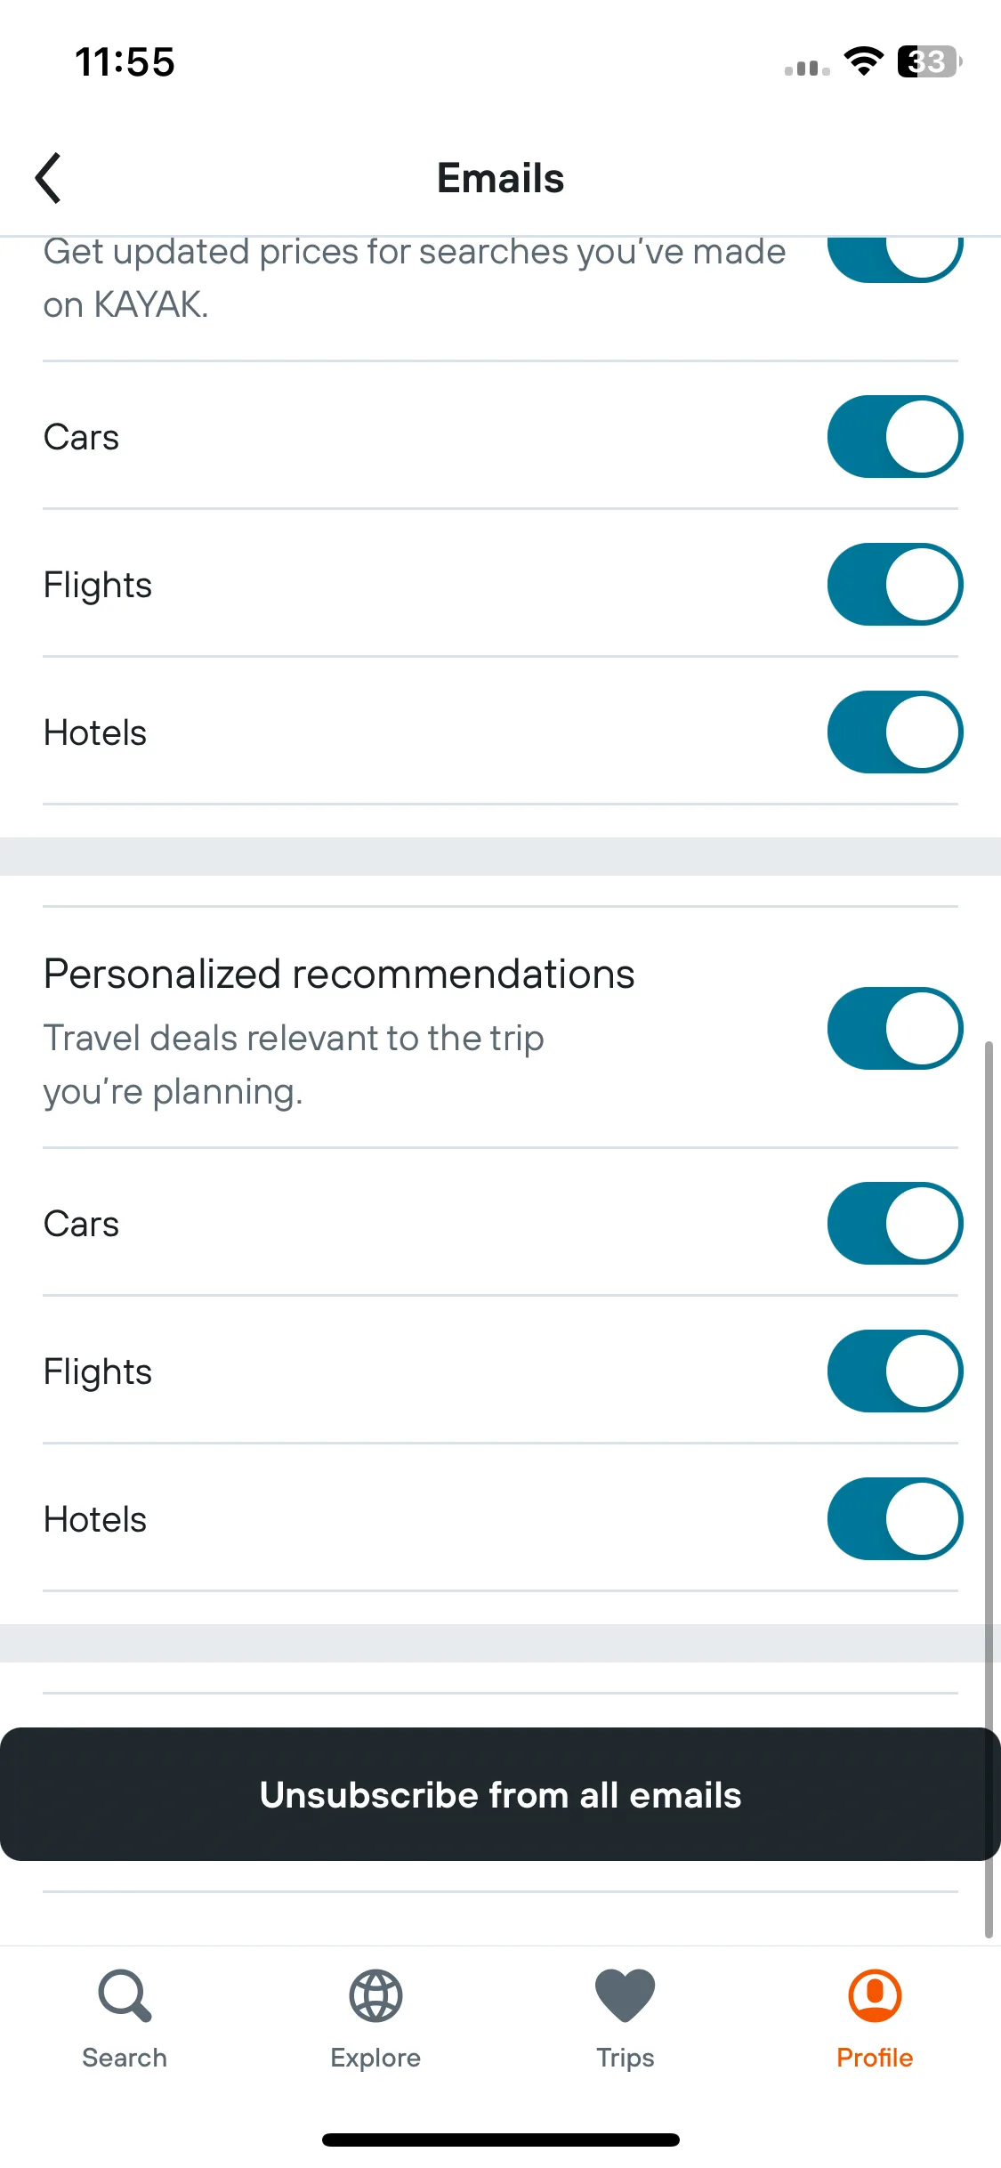Tap the cellular signal bars icon
Image resolution: width=1001 pixels, height=2168 pixels.
807,68
